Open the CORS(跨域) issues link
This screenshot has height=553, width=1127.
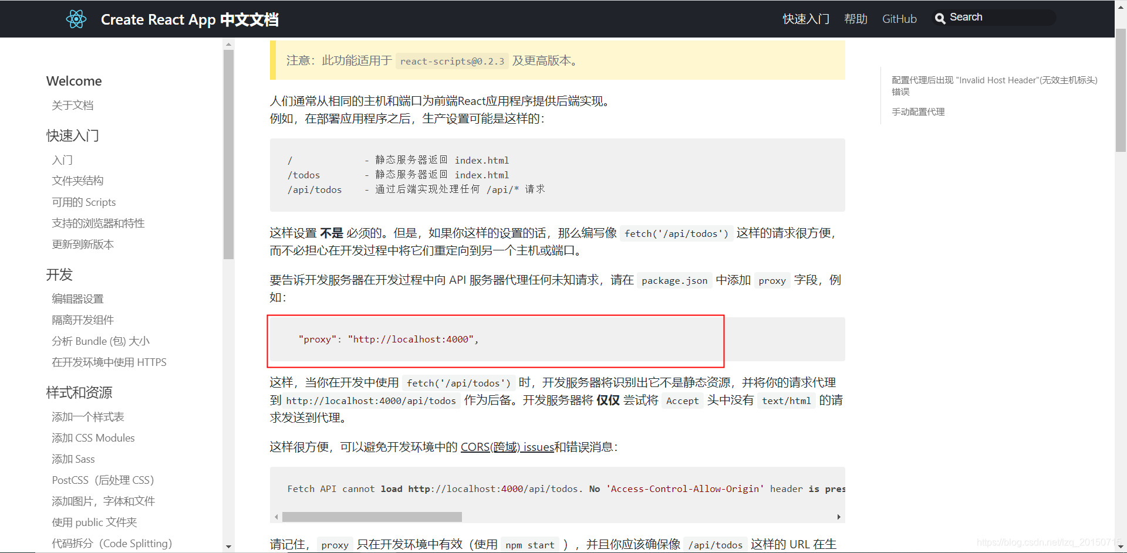coord(507,447)
